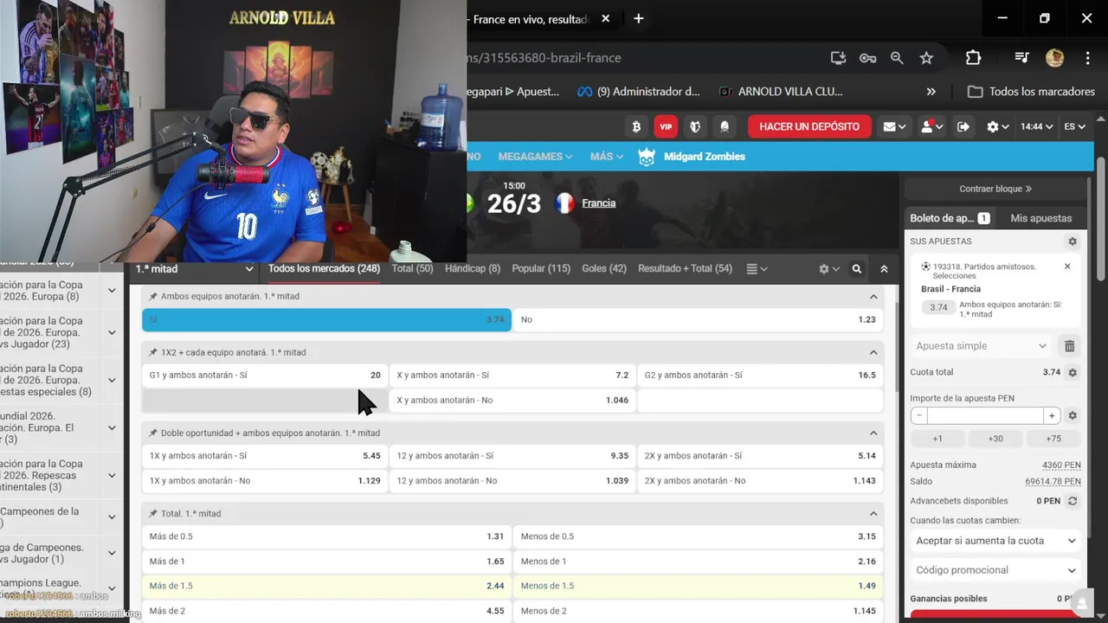
Task: Collapse the Total. 1.ª mitad market
Action: [873, 514]
